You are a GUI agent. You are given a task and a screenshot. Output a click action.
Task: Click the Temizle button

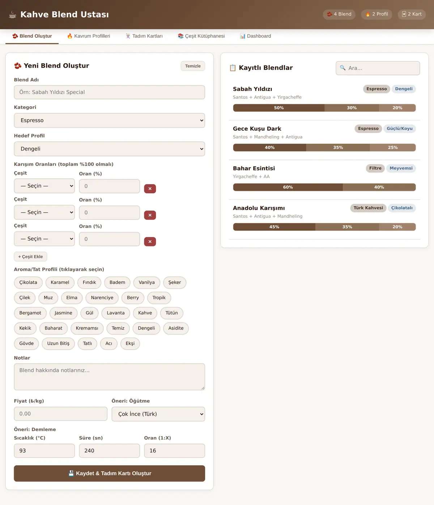click(x=193, y=66)
